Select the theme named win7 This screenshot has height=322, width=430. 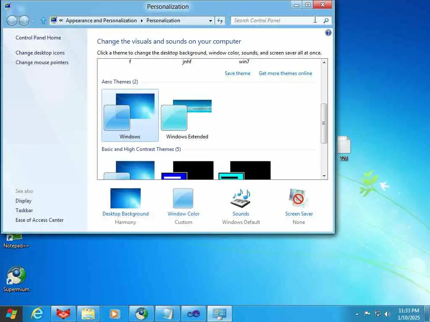244,62
